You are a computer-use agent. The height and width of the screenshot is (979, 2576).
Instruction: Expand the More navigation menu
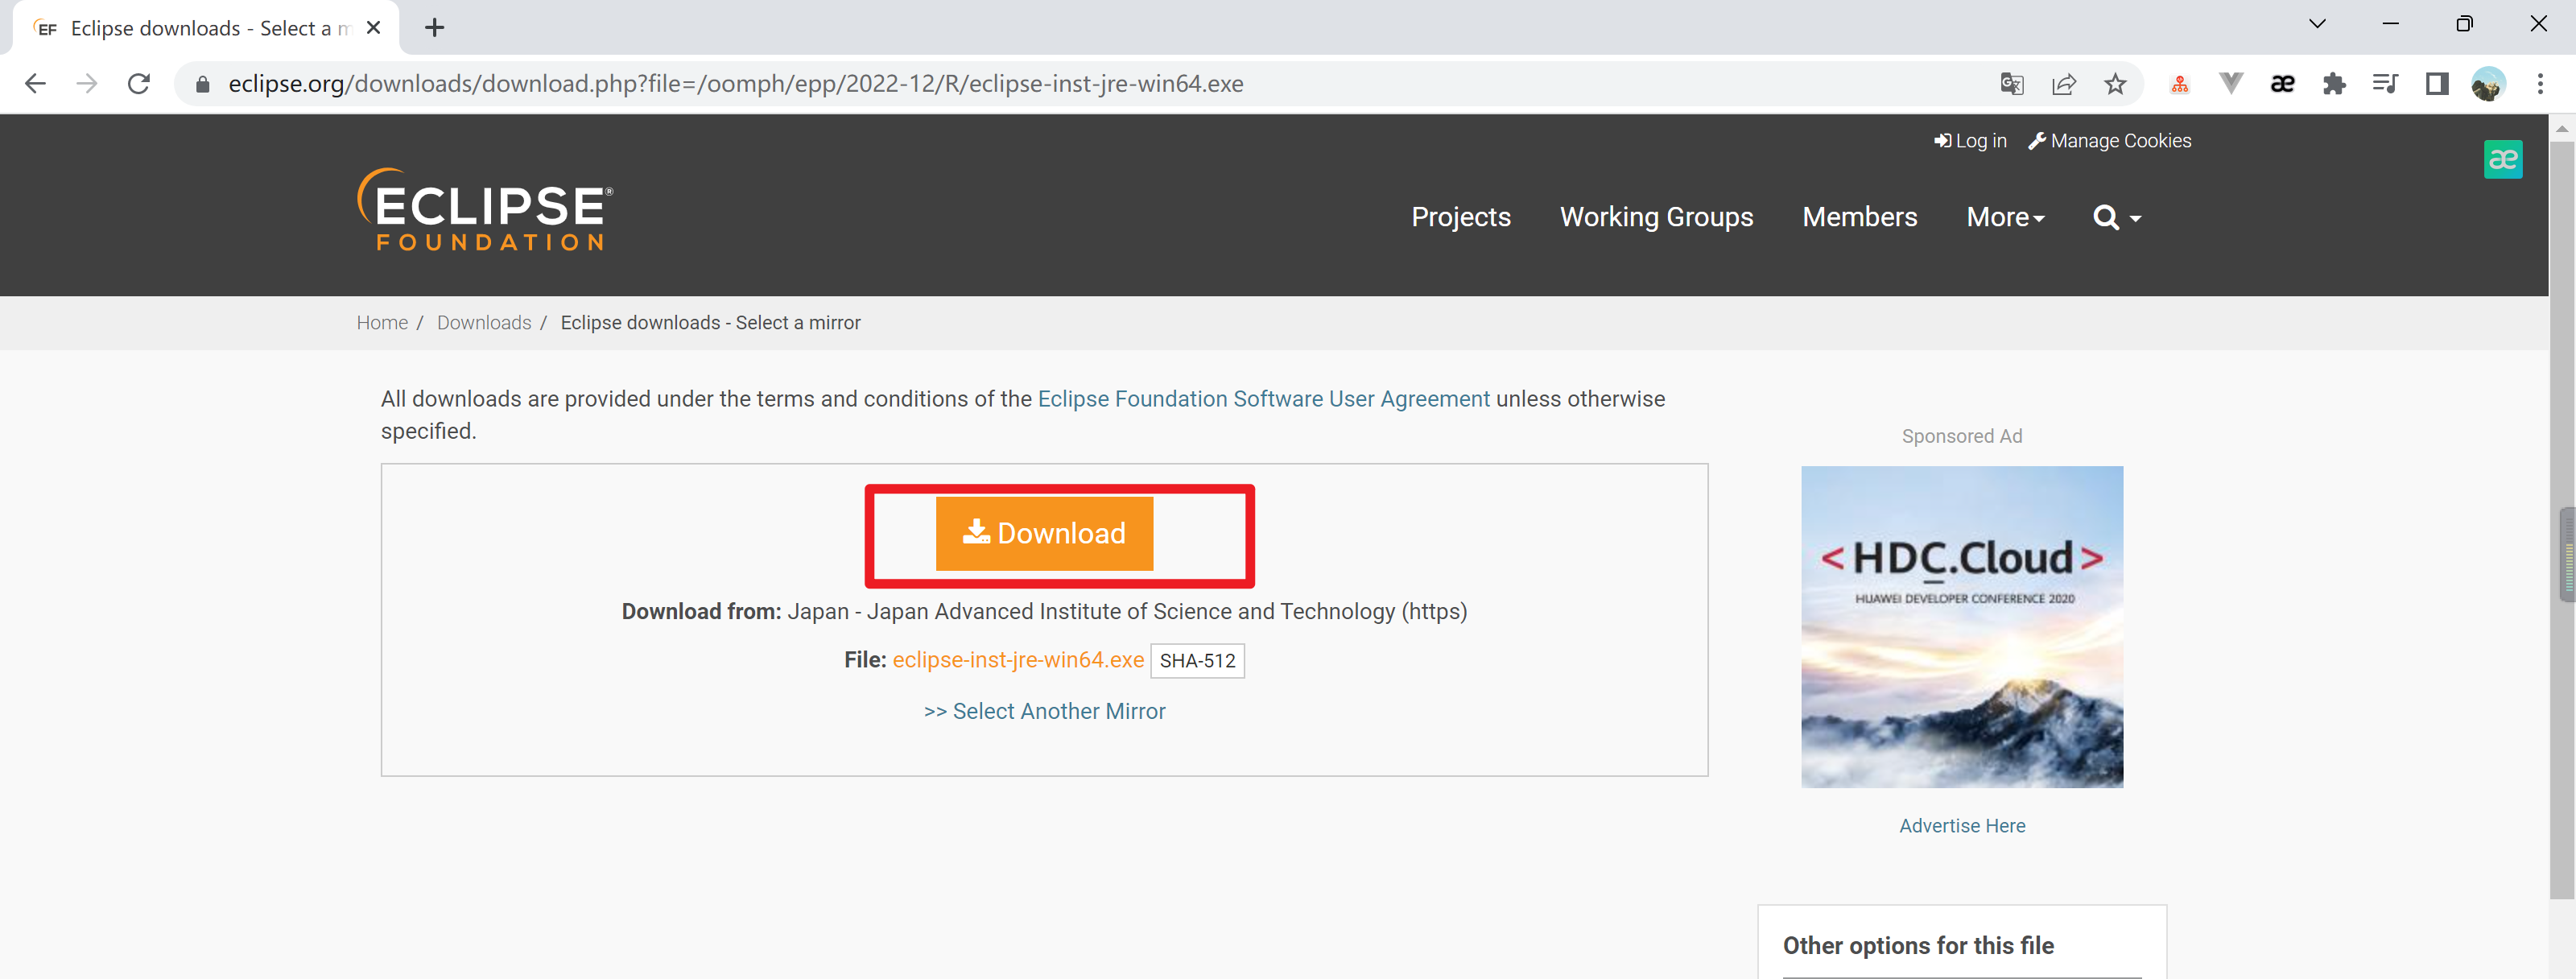(2005, 217)
